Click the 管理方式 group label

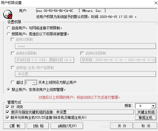coord(14,102)
